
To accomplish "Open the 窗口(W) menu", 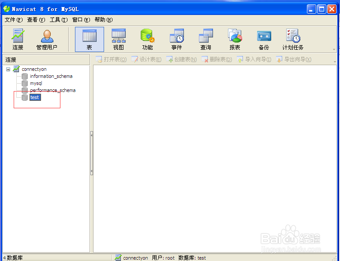I will point(81,20).
